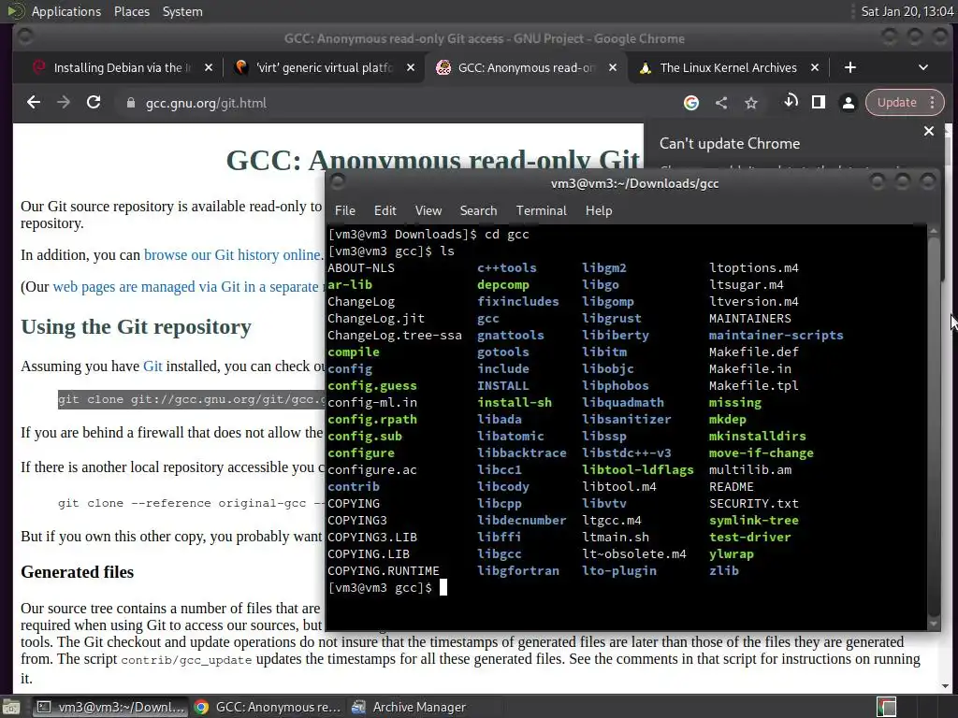
Task: Open the System menu in top panel
Action: (182, 11)
